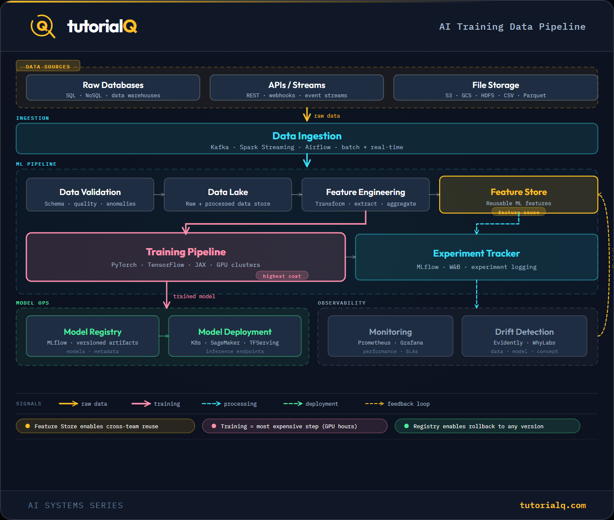The width and height of the screenshot is (614, 520).
Task: Select the Model Deployment node
Action: 235,336
